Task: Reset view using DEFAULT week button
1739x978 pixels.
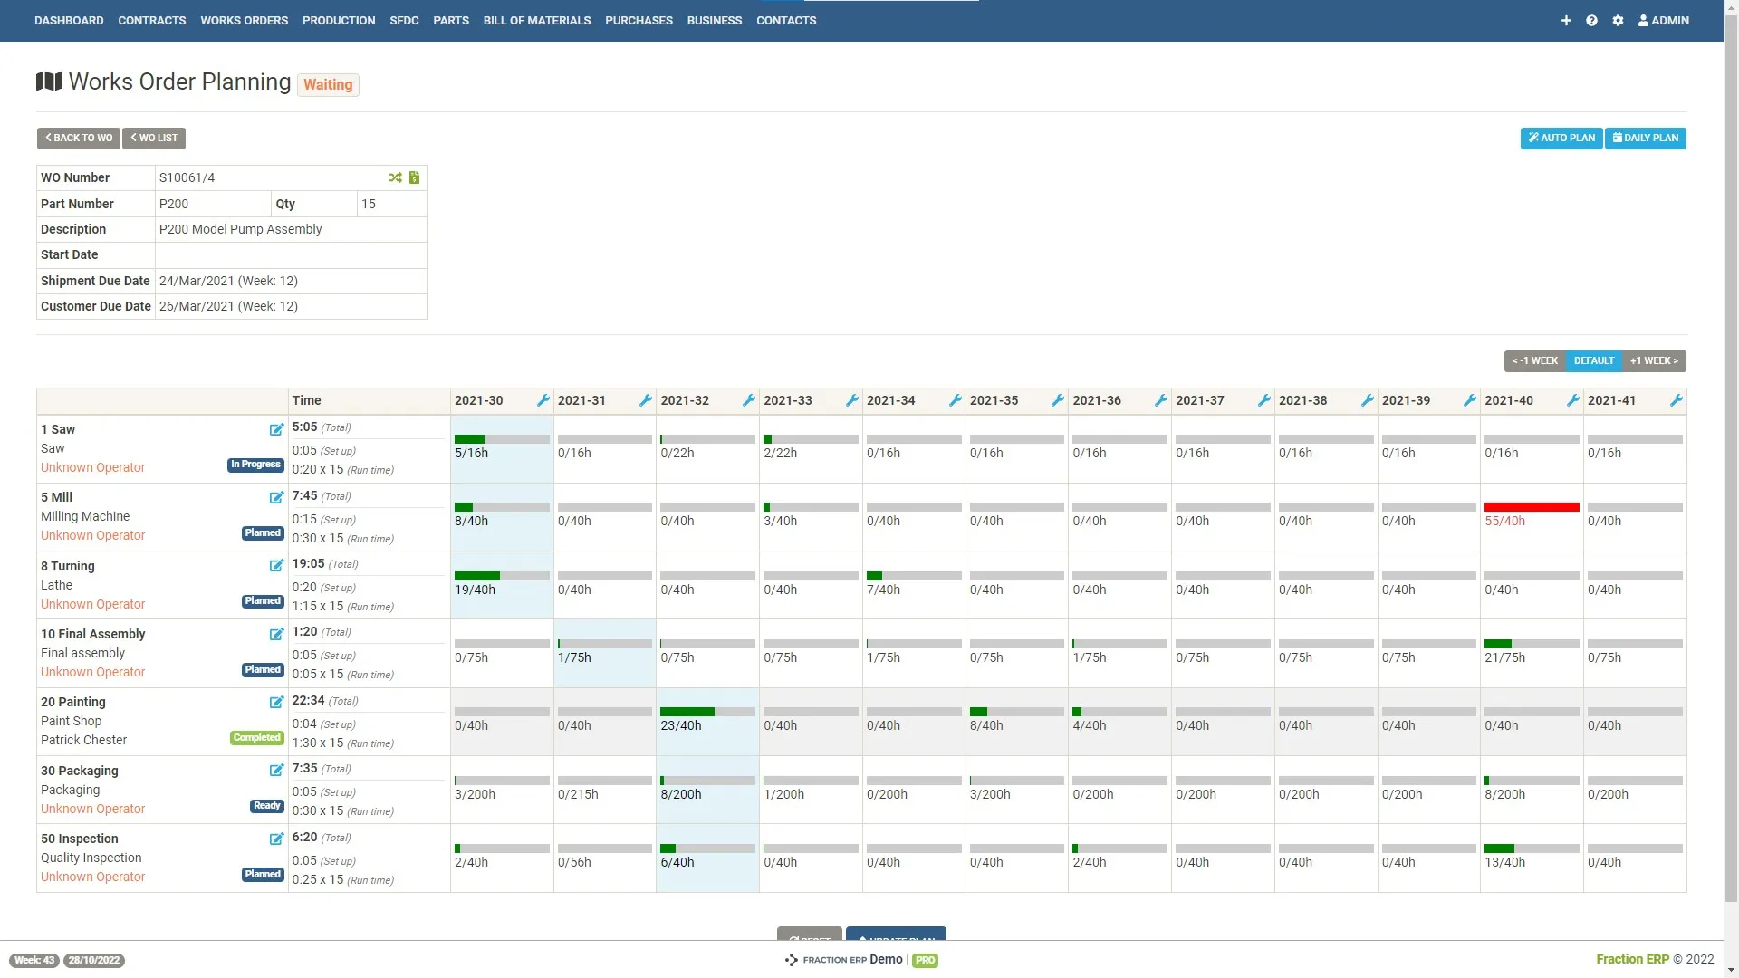Action: tap(1594, 360)
